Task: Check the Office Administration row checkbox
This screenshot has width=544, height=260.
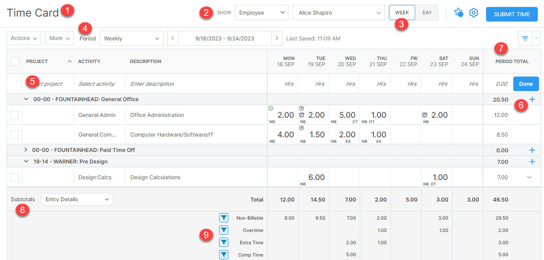Action: pyautogui.click(x=15, y=115)
